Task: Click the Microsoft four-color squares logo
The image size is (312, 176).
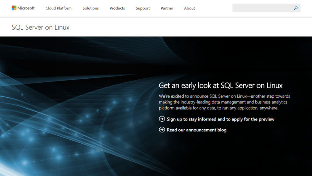Action: [14, 8]
